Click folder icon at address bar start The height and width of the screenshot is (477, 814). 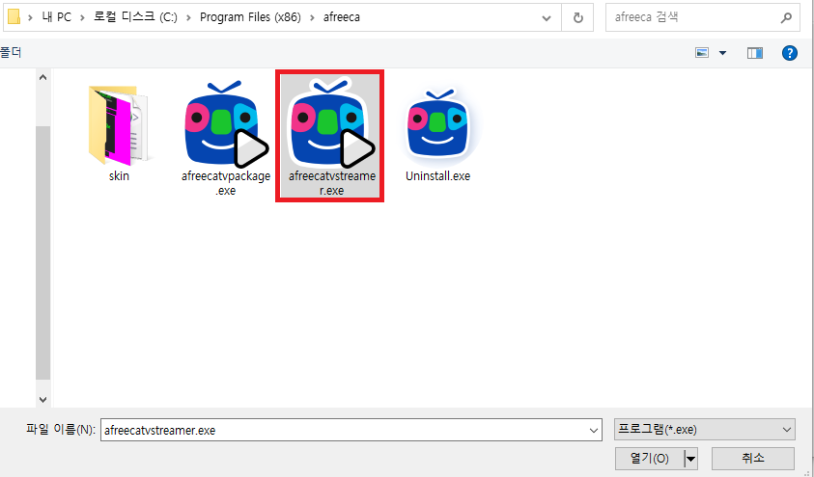tap(14, 17)
